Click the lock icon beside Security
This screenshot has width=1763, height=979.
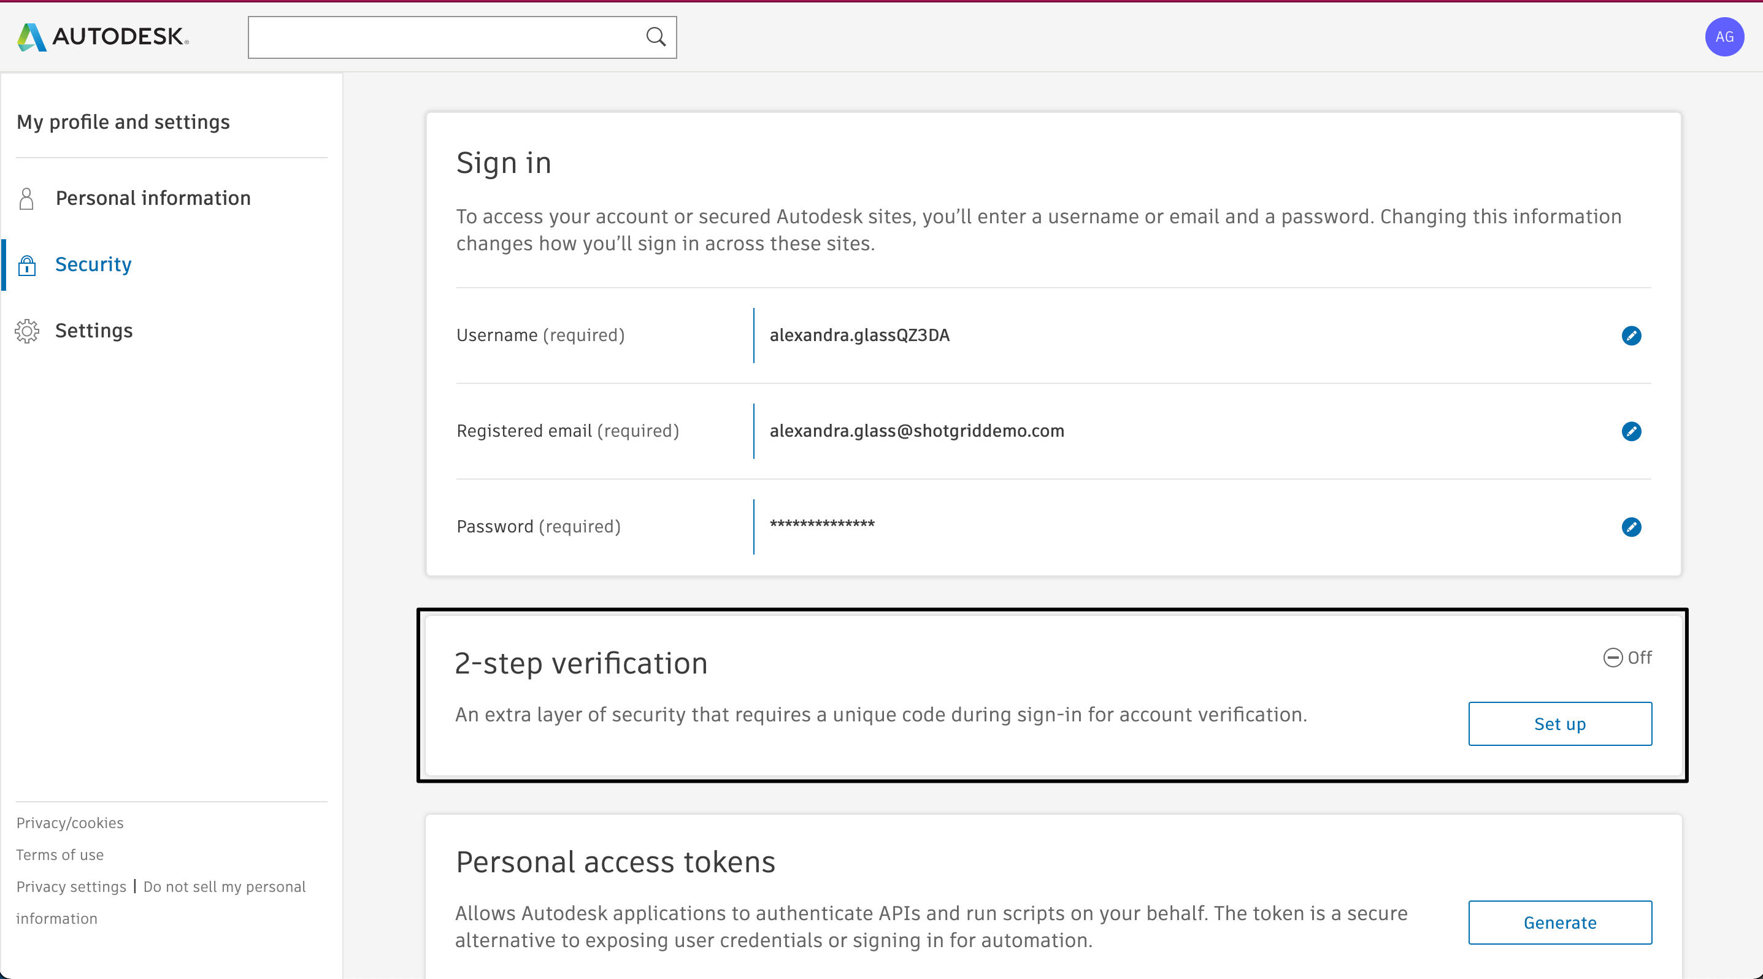(x=27, y=265)
